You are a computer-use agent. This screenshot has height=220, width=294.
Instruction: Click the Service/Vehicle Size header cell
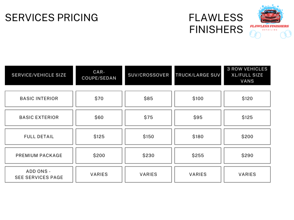click(39, 75)
